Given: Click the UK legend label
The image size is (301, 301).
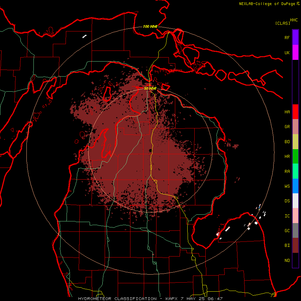Looking at the screenshot, I should click(287, 53).
